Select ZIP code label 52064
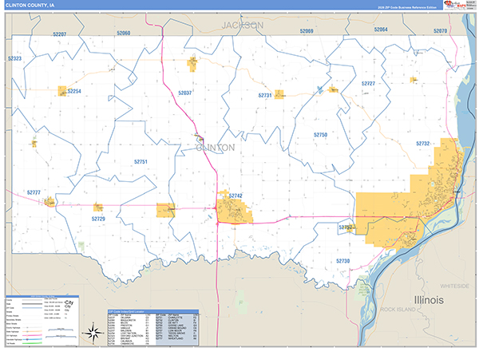This screenshot has width=479, height=348. [x=381, y=30]
